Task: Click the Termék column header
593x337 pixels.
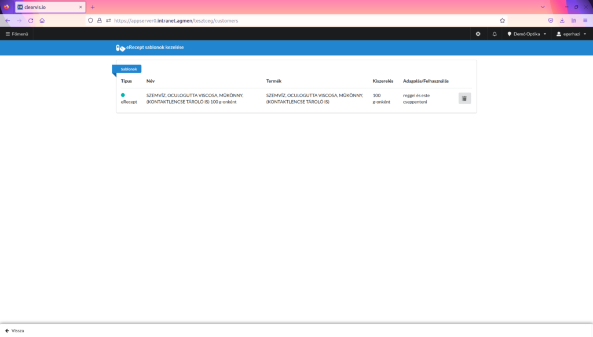Action: tap(274, 81)
